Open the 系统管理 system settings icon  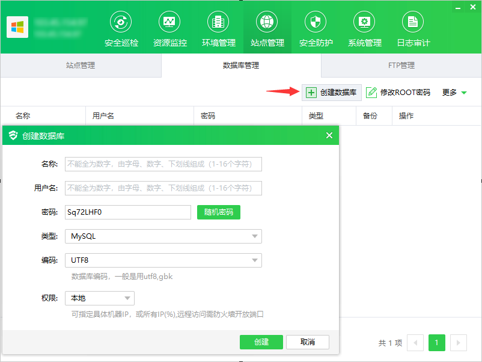364,22
